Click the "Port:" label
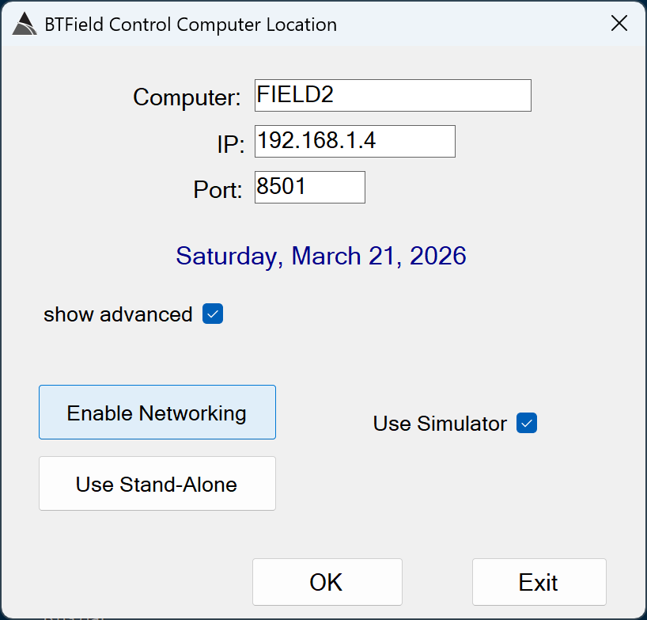 (x=218, y=190)
